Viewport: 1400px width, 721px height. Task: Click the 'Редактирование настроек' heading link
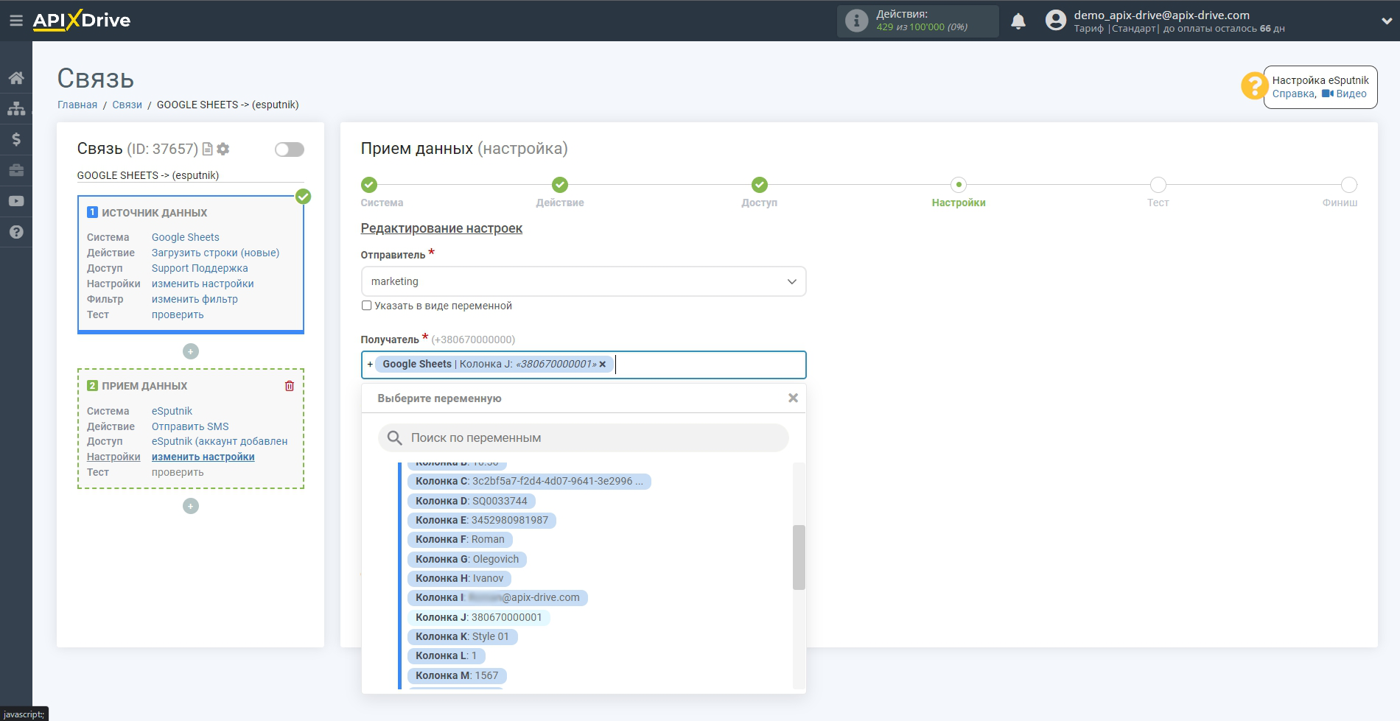point(441,228)
